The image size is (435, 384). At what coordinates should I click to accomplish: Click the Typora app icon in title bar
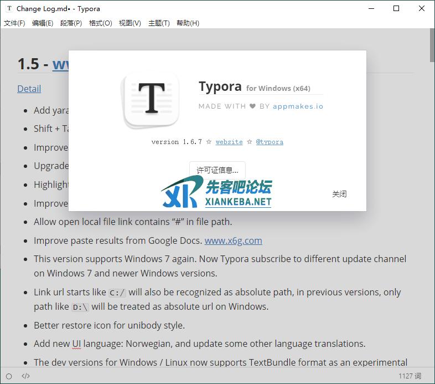coord(9,9)
